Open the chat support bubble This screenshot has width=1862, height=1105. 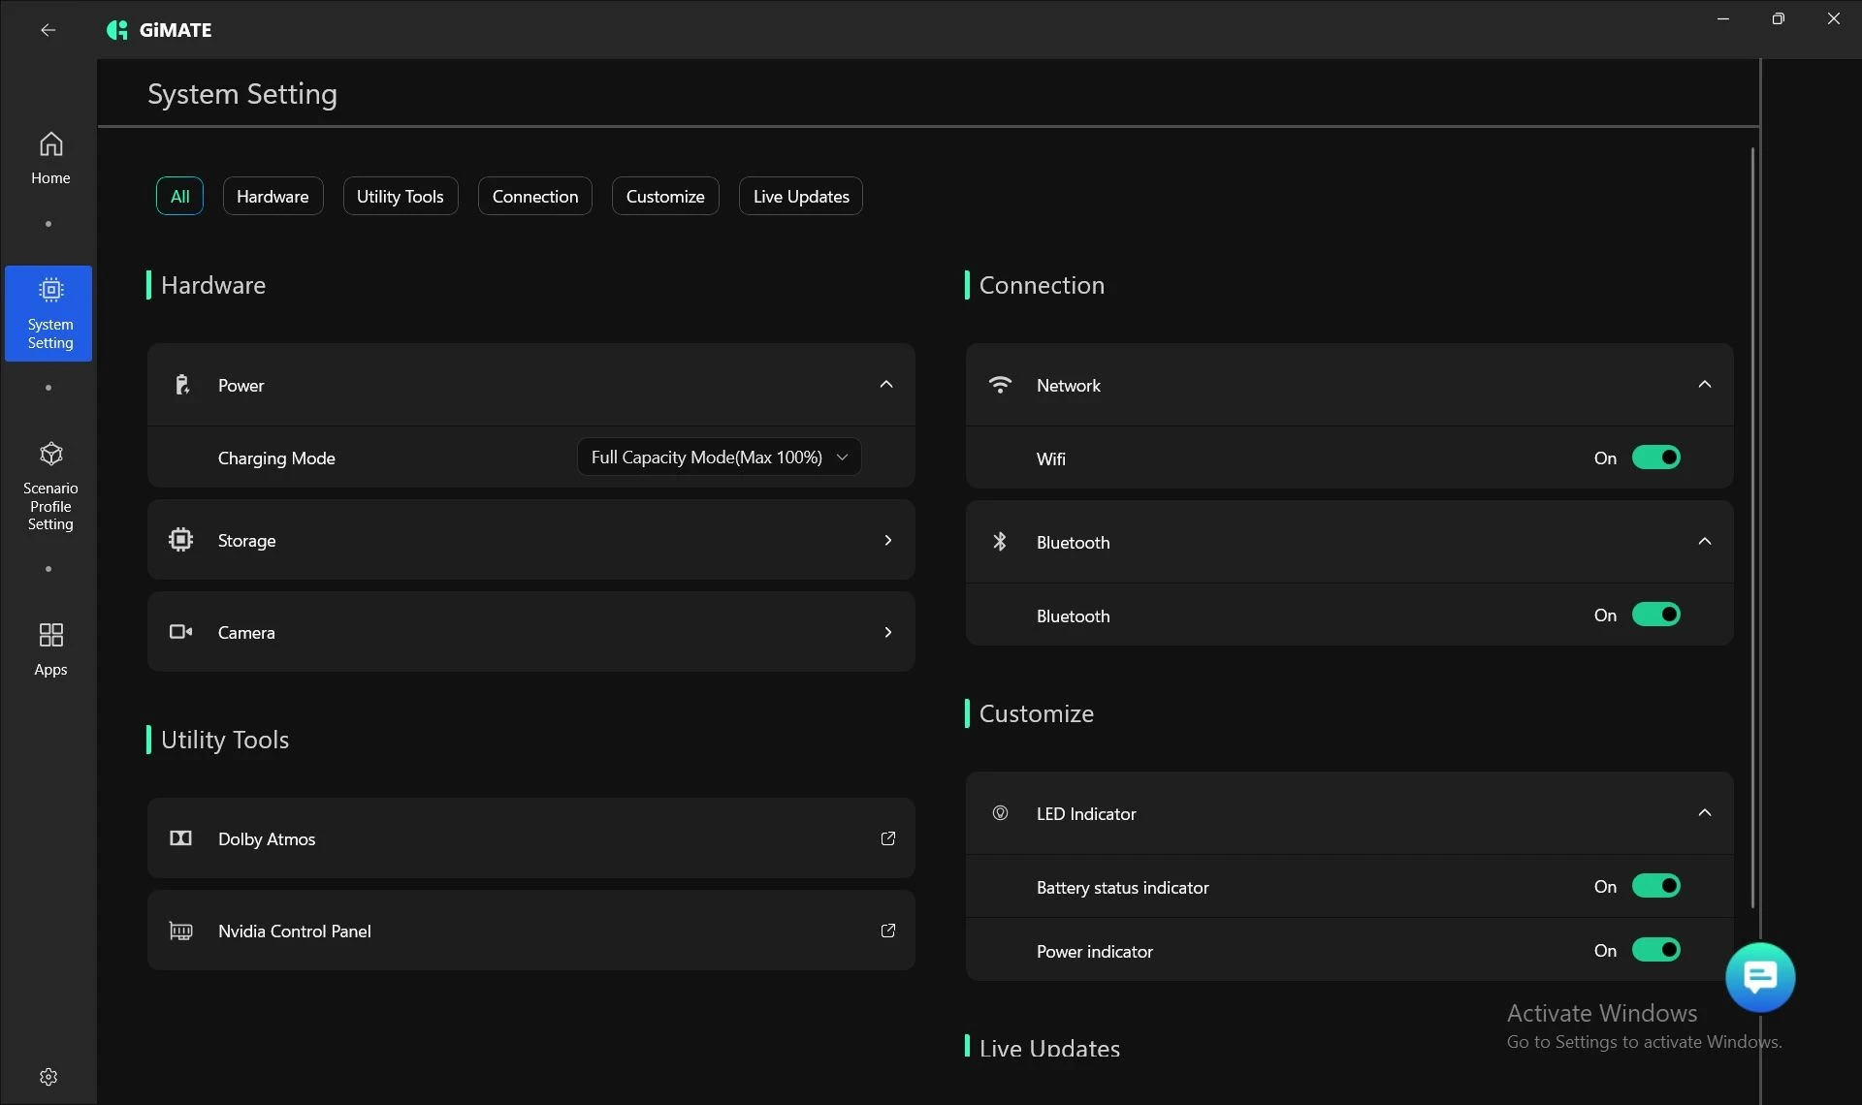[x=1759, y=977]
